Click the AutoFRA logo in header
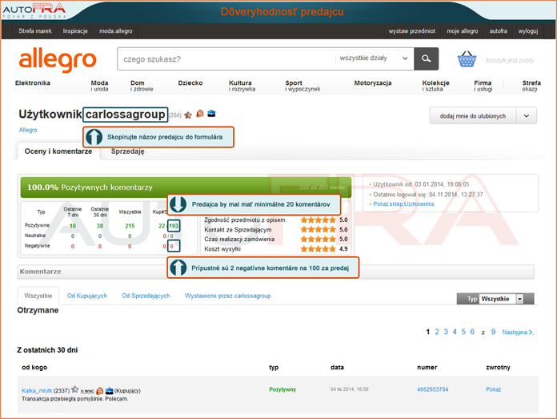This screenshot has width=557, height=419. 34,10
